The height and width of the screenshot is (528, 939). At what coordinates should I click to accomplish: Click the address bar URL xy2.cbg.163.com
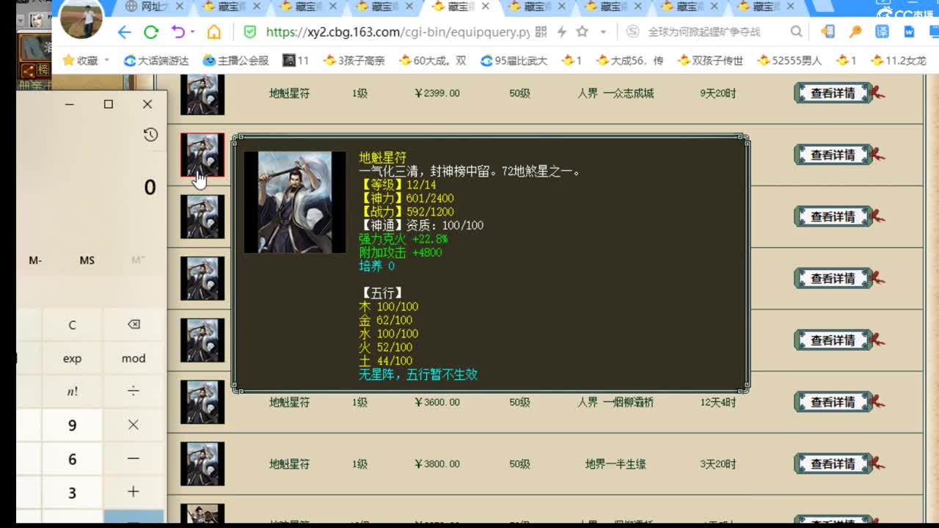point(398,32)
